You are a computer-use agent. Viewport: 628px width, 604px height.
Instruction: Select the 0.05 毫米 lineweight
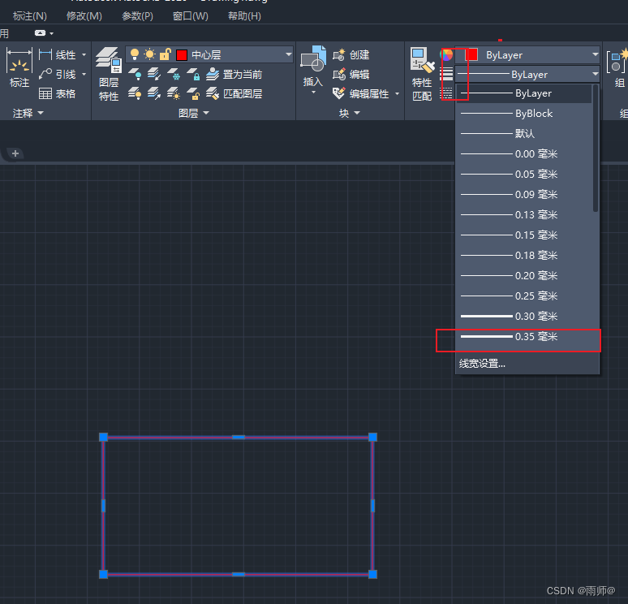click(x=524, y=175)
